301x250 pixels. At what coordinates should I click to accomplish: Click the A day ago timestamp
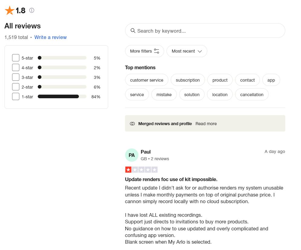click(x=275, y=151)
